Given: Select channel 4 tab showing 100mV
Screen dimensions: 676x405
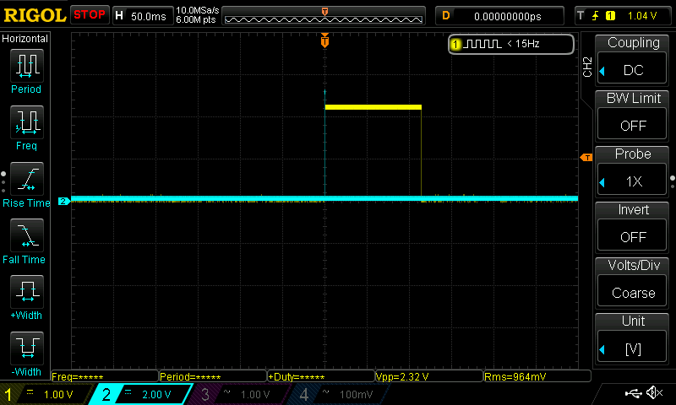Looking at the screenshot, I should pos(339,394).
